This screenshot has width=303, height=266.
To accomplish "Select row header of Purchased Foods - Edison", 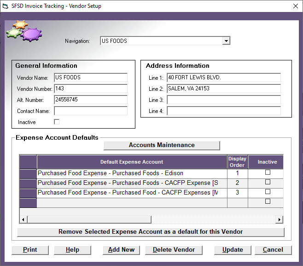I will [28, 173].
